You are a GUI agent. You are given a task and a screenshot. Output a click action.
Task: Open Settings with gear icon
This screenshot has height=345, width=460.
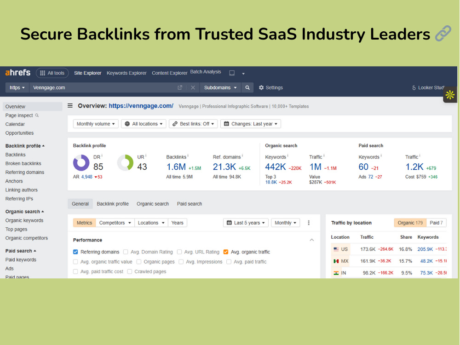(x=270, y=88)
